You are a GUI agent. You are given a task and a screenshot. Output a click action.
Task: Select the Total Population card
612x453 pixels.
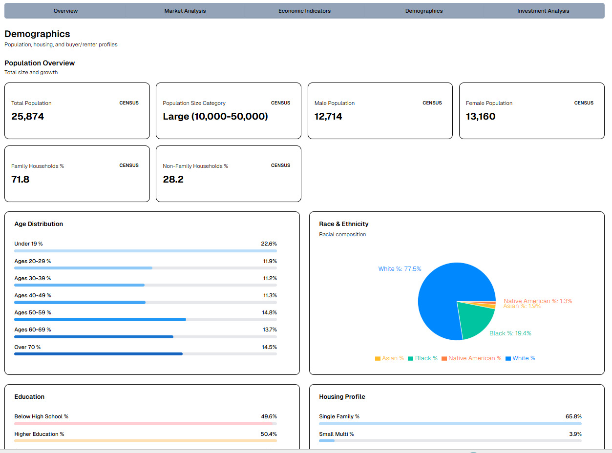pos(77,110)
